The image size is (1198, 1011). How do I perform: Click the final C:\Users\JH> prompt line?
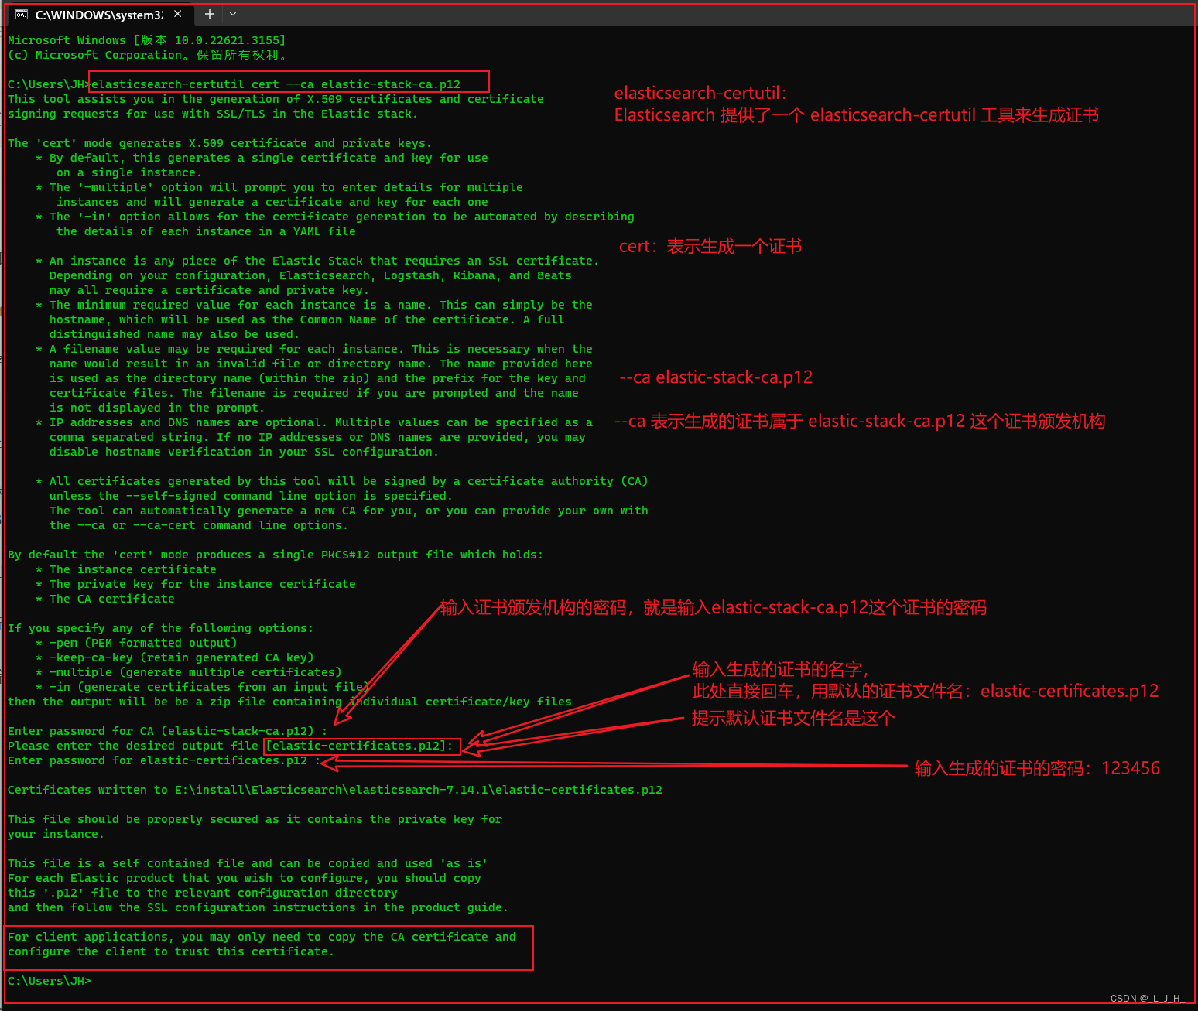click(x=50, y=981)
